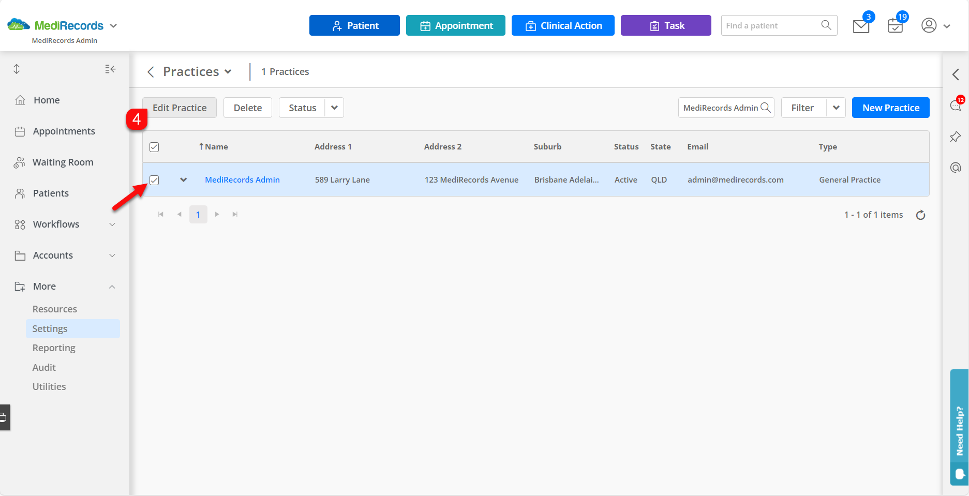Click the Clinical Action button
Screen dimensions: 969x496
click(x=563, y=25)
